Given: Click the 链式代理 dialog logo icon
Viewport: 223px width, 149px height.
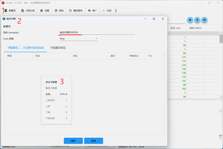Looking at the screenshot, I should [4, 19].
